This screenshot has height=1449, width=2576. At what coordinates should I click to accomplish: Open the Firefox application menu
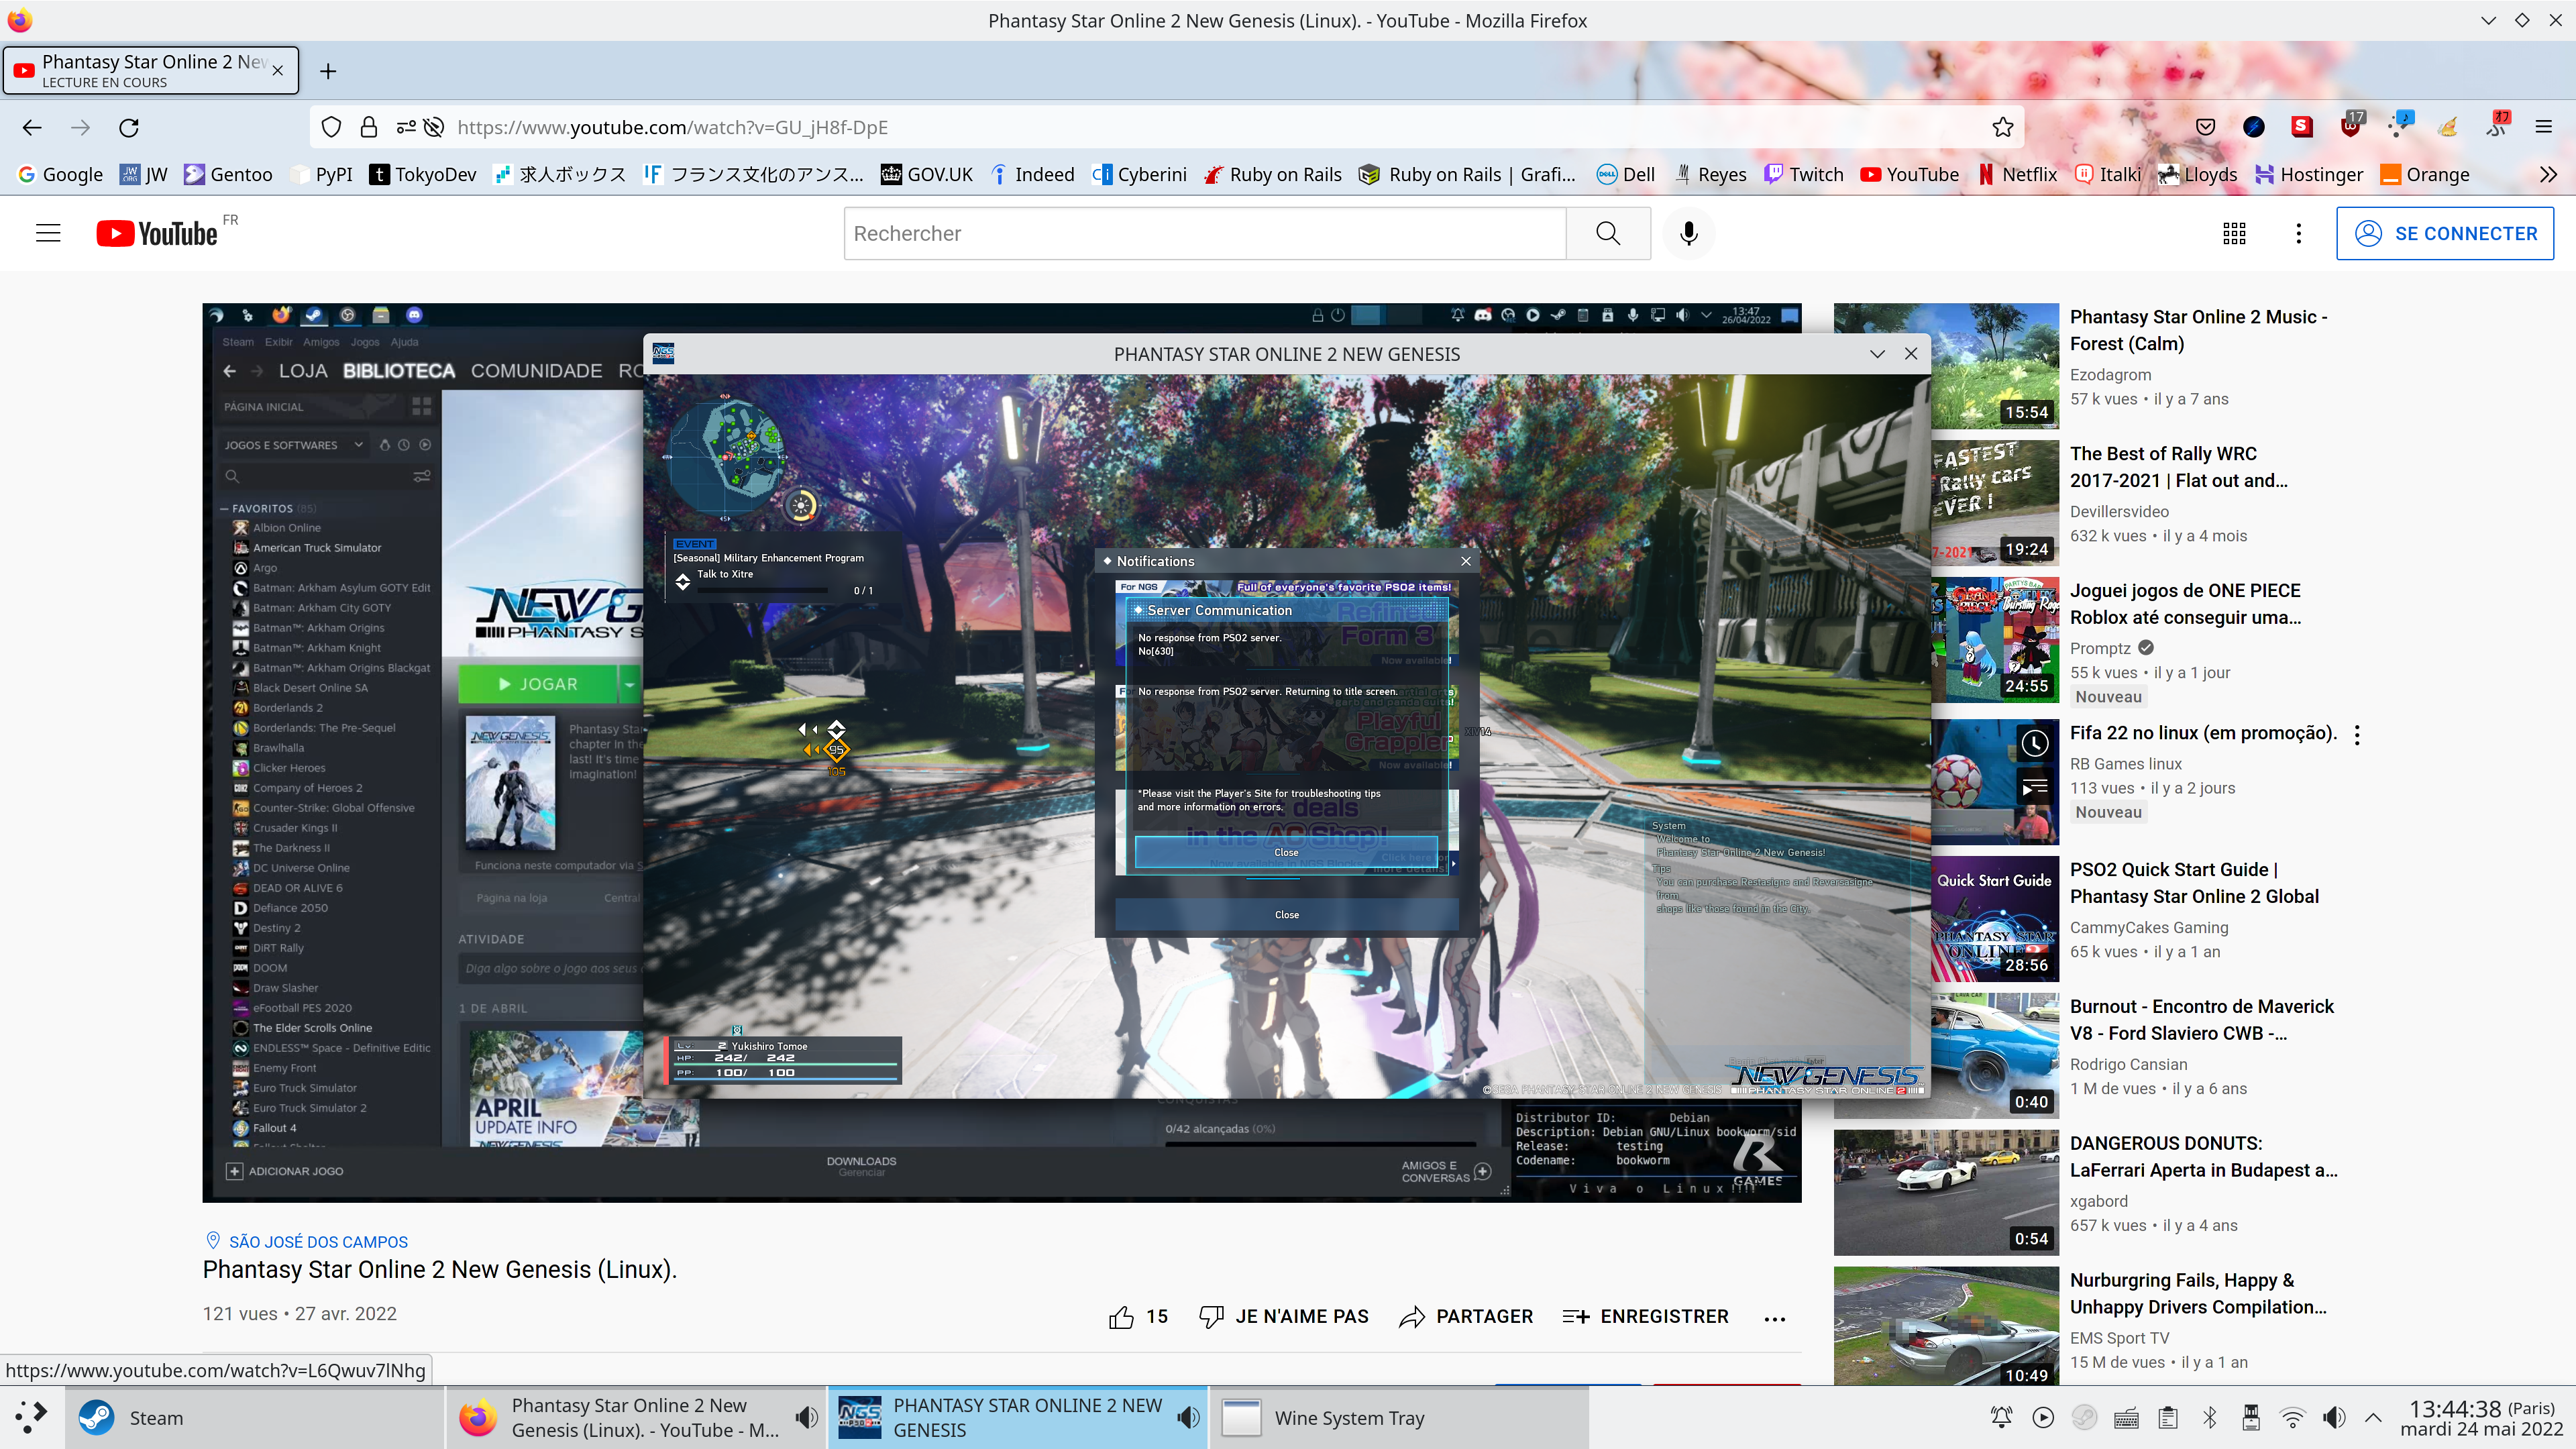[2544, 127]
